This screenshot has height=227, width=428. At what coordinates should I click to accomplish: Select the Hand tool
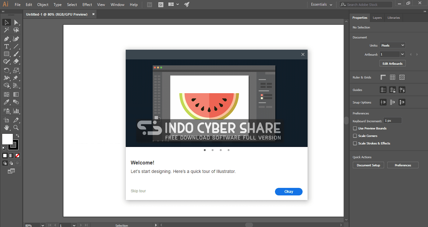pyautogui.click(x=6, y=128)
